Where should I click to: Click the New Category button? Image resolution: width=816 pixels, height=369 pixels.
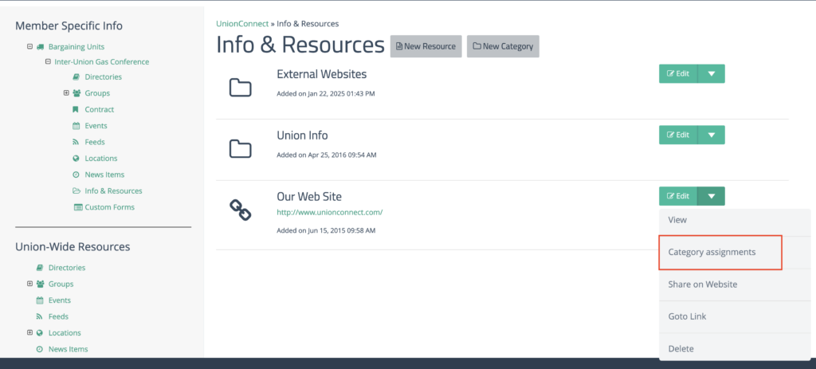[503, 46]
